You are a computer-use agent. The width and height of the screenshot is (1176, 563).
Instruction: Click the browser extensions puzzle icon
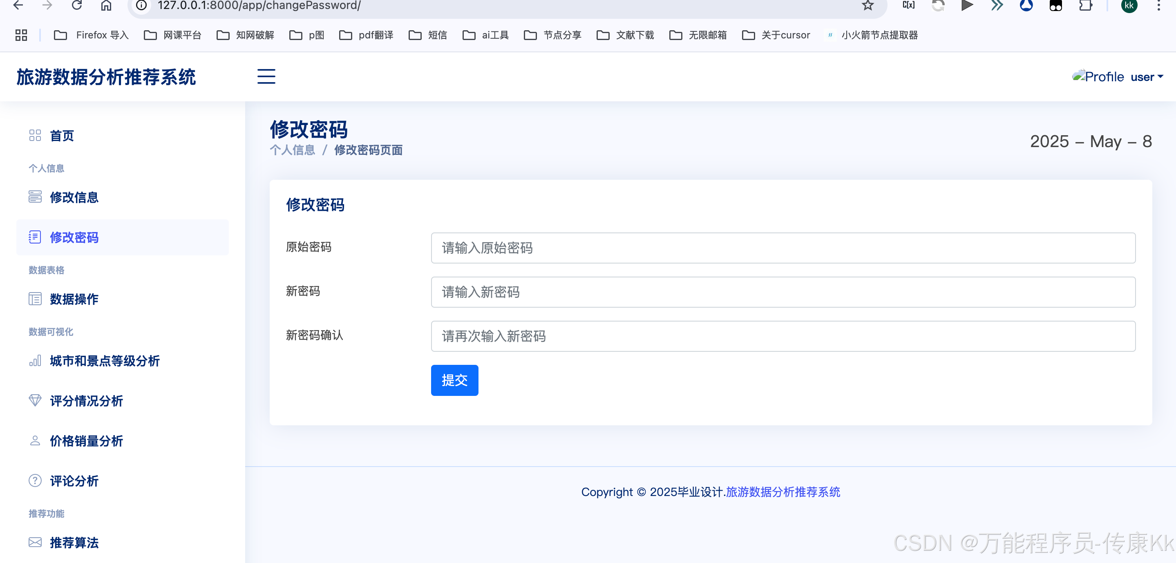pyautogui.click(x=1085, y=5)
